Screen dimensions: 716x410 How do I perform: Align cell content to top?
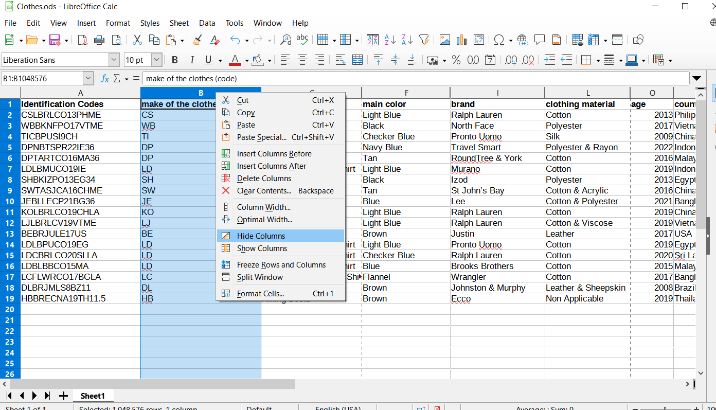379,60
